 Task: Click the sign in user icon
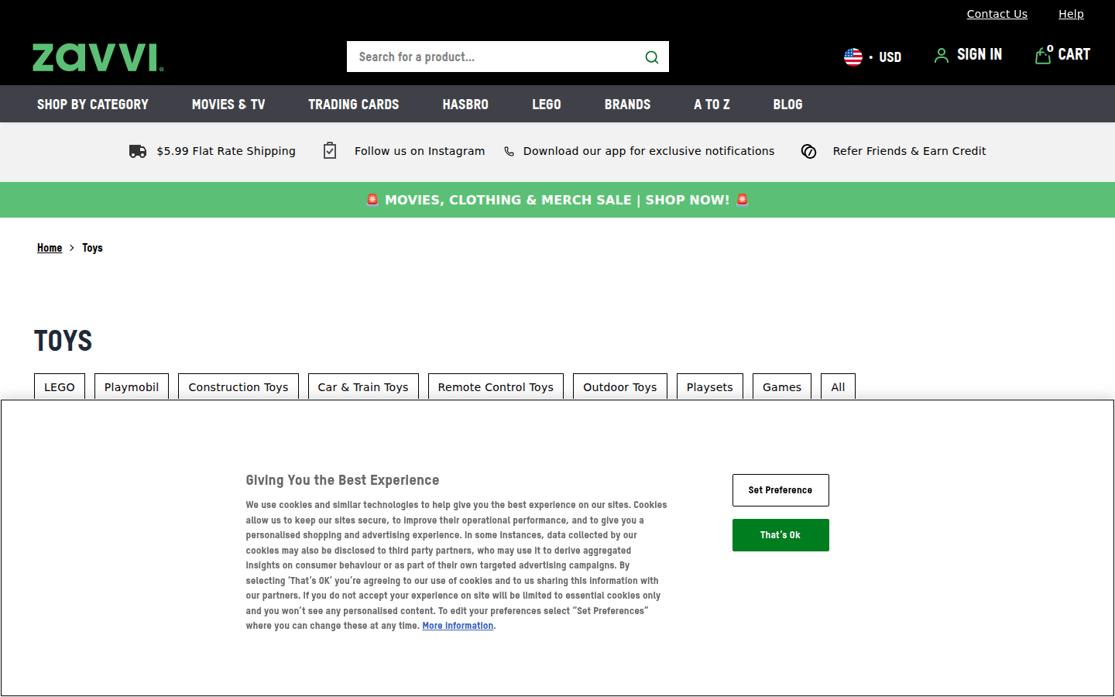[x=941, y=56]
